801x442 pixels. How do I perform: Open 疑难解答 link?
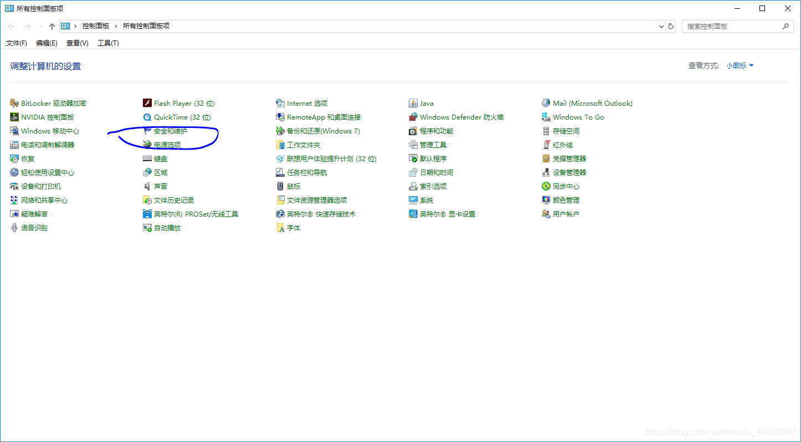pyautogui.click(x=34, y=214)
